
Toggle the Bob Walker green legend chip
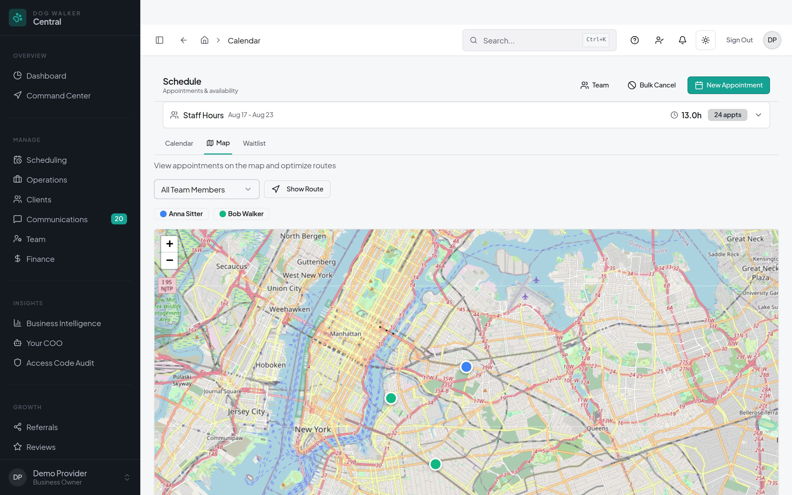241,214
